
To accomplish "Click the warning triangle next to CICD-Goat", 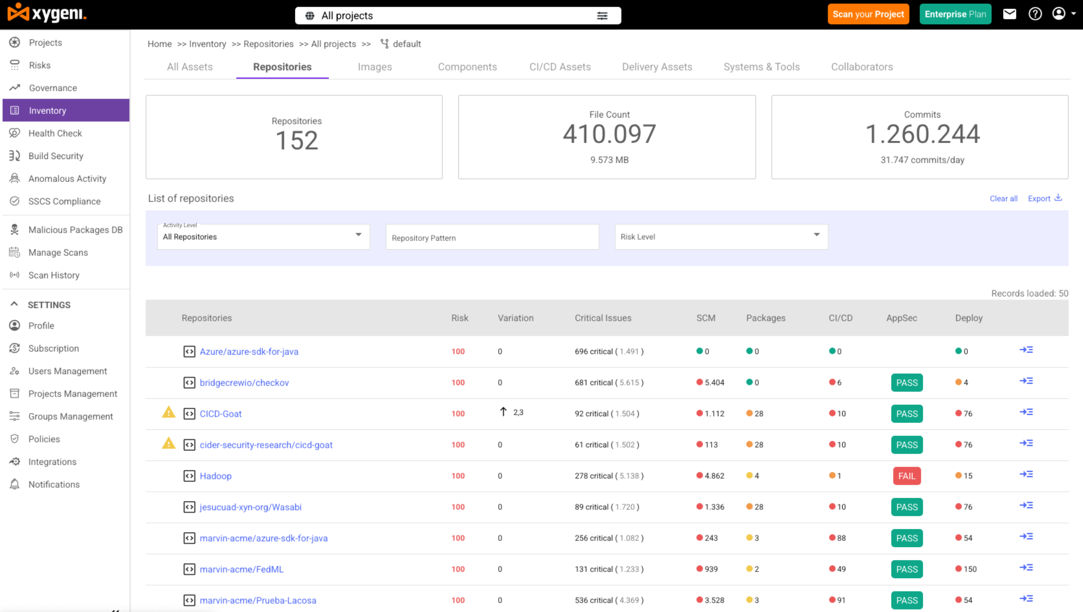I will [x=168, y=412].
